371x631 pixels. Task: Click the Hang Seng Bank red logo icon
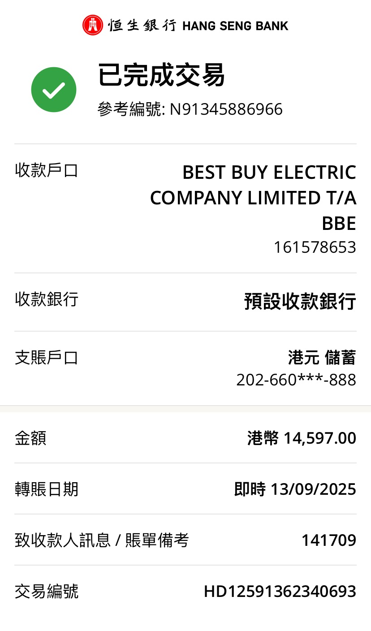(x=93, y=25)
